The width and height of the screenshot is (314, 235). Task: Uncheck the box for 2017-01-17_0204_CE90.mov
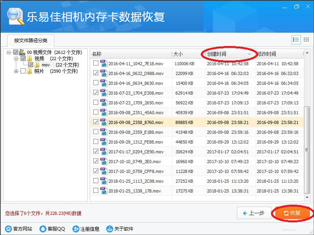(x=96, y=151)
